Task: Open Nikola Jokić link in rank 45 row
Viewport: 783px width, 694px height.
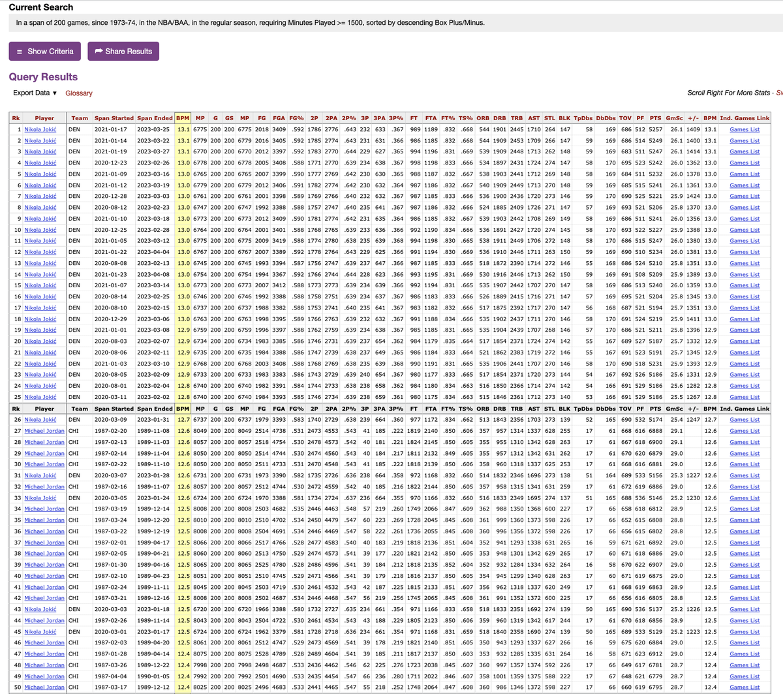Action: click(40, 632)
